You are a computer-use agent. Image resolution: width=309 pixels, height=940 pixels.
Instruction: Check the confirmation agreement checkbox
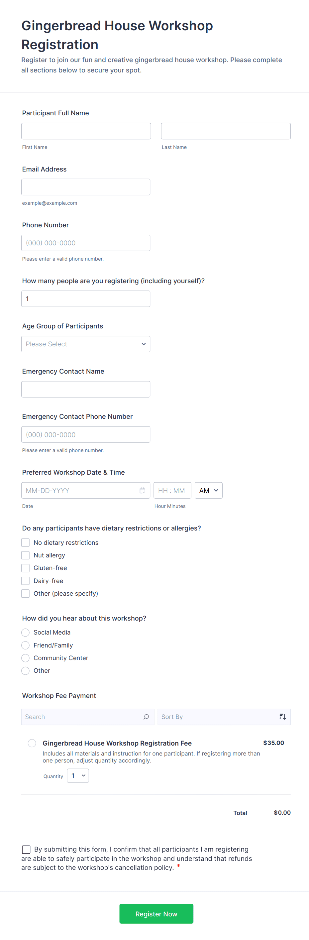pyautogui.click(x=26, y=849)
